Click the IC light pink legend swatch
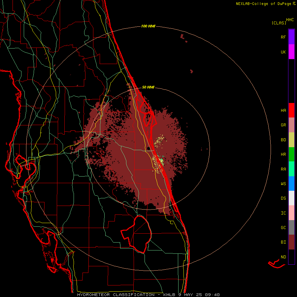The height and width of the screenshot is (297, 297). click(291, 213)
